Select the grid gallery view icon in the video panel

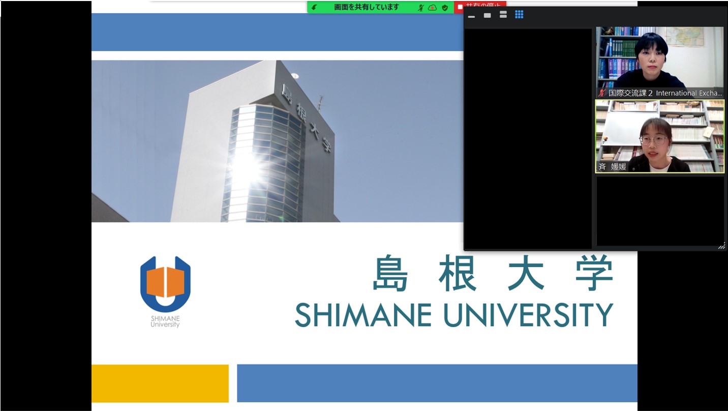click(x=519, y=14)
